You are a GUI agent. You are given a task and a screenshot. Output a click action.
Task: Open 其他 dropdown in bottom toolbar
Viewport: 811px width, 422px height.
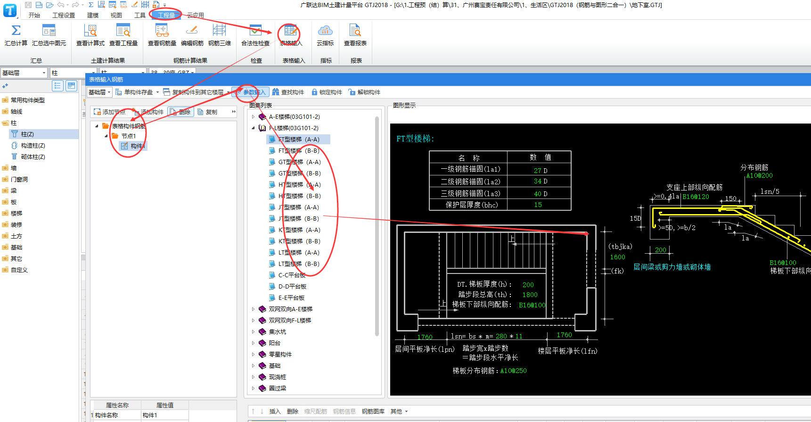[x=399, y=411]
